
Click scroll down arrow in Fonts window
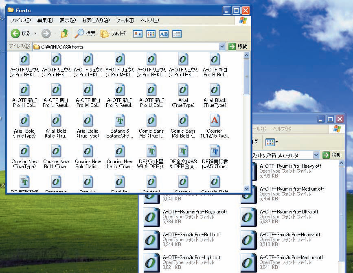click(247, 189)
